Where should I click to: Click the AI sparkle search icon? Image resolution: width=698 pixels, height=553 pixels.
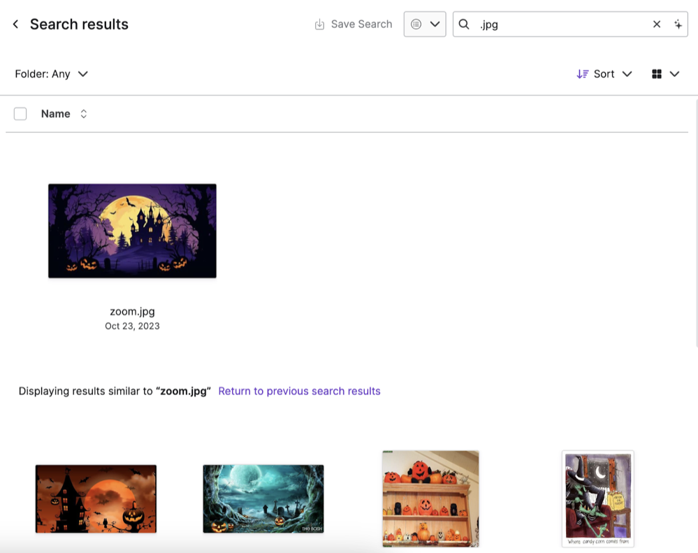(x=678, y=24)
